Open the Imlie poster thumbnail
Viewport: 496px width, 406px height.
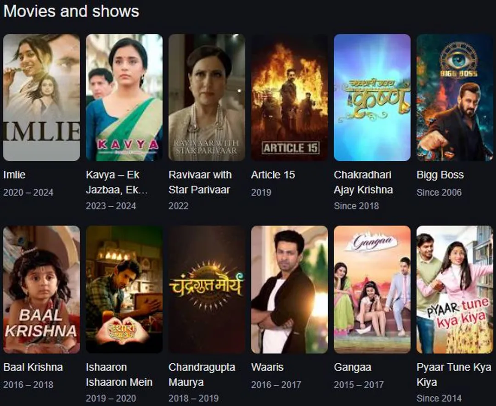(41, 97)
